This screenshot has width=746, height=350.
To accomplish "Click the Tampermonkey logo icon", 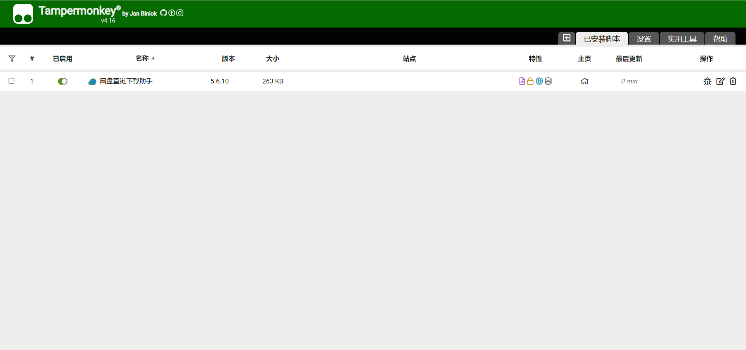I will [23, 14].
